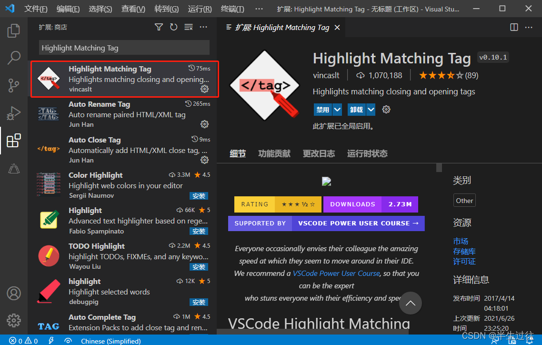Open the 查看(V) menu
This screenshot has width=542, height=345.
(x=133, y=9)
